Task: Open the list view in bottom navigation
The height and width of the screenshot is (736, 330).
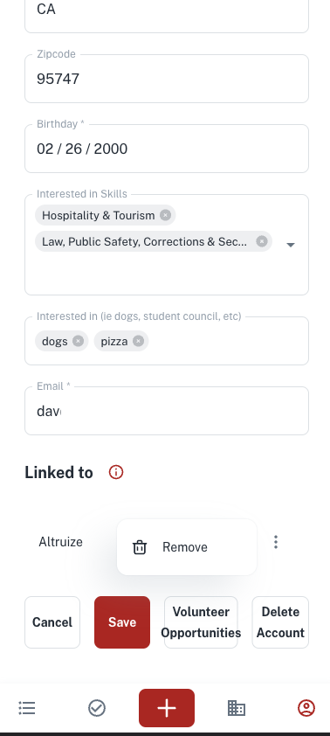Action: [x=27, y=708]
